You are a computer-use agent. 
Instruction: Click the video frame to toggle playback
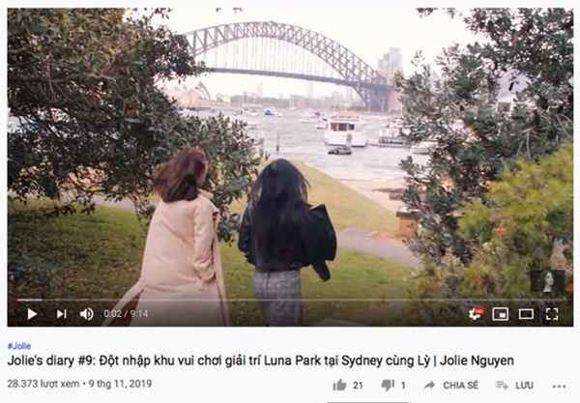coord(290,156)
